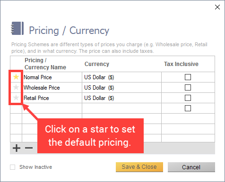Add a new pricing scheme with plus icon
Screen dimensions: 225x182
(x=17, y=148)
